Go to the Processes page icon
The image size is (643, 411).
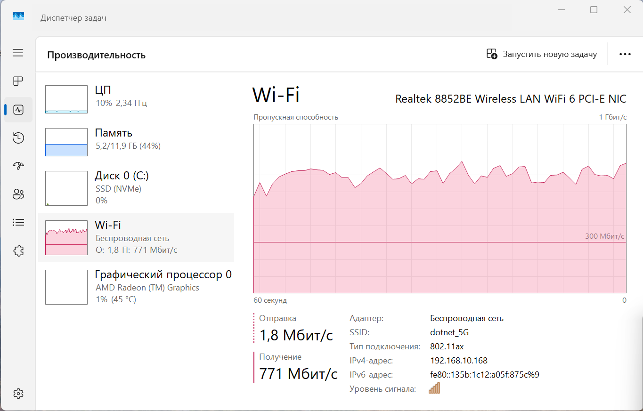click(x=18, y=81)
